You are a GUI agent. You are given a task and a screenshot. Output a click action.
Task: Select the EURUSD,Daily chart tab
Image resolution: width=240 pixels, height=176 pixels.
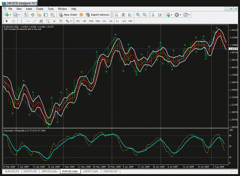70,171
